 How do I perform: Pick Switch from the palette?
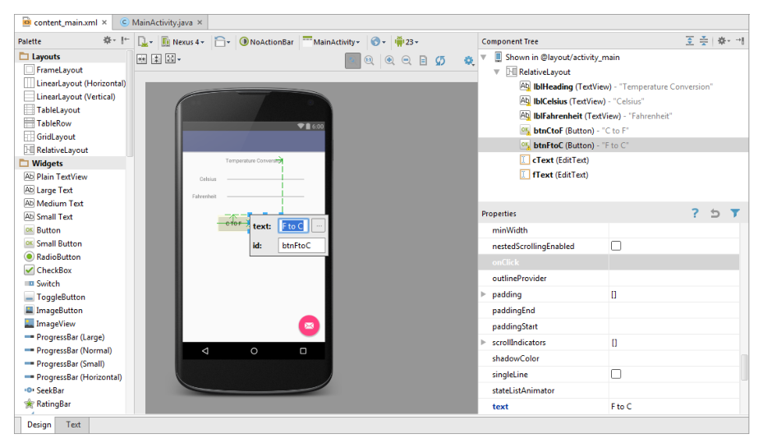point(42,284)
